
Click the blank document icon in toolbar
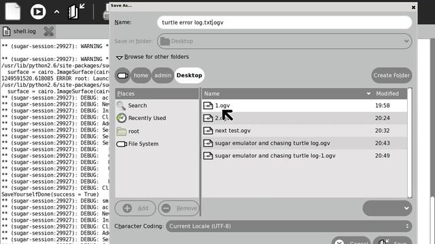click(x=12, y=12)
